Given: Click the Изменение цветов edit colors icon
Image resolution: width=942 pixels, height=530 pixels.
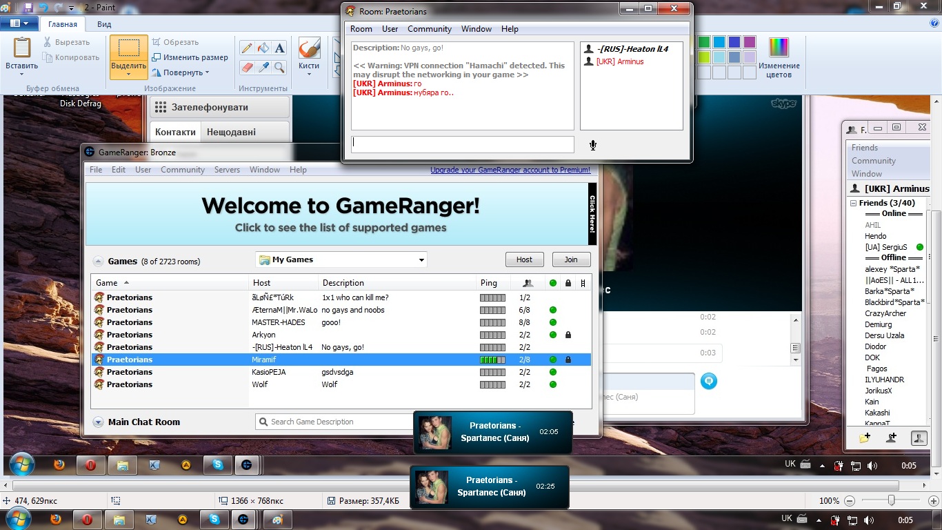Looking at the screenshot, I should point(779,48).
